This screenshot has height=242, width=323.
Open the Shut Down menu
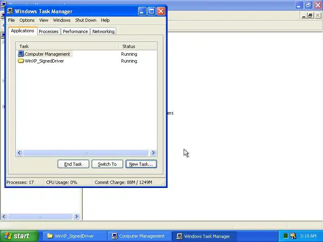(86, 20)
